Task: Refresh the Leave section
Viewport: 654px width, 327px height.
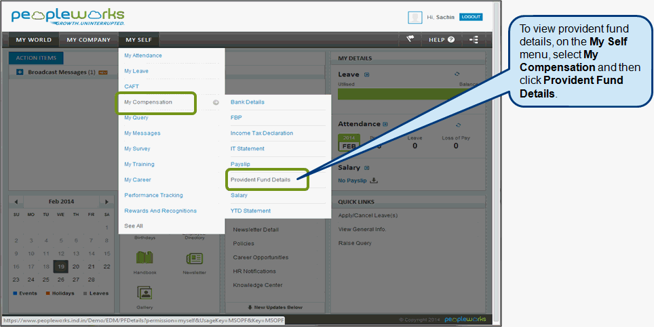Action: point(457,74)
